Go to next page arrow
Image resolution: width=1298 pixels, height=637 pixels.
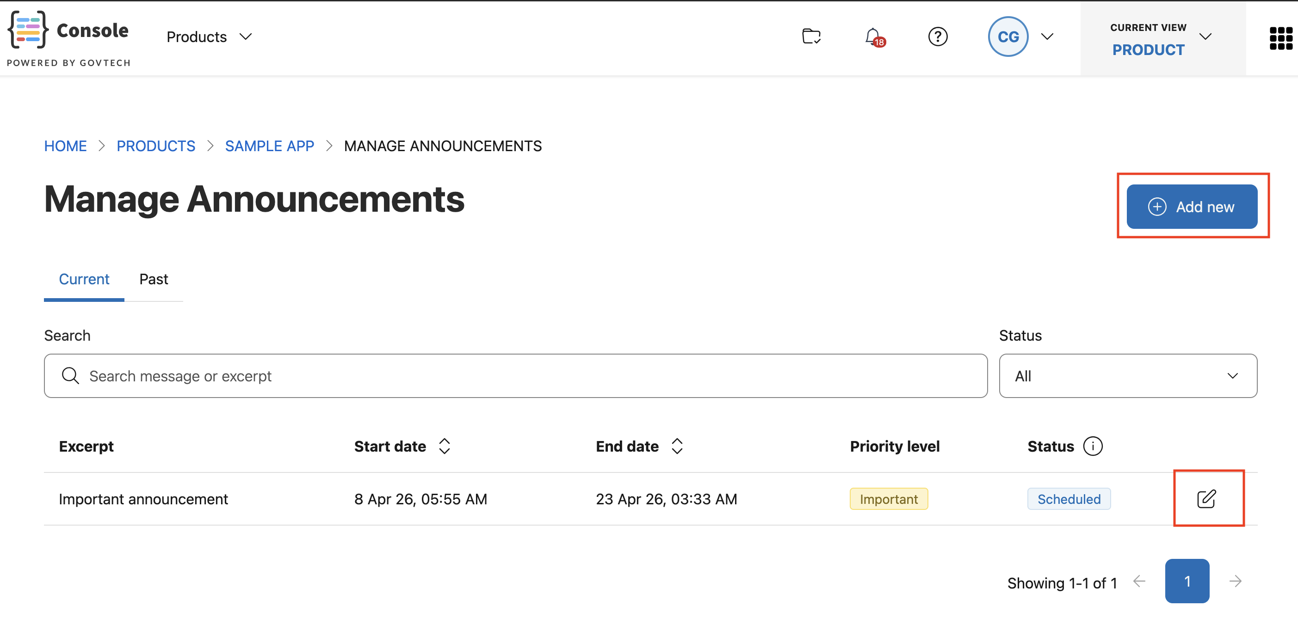(1235, 581)
